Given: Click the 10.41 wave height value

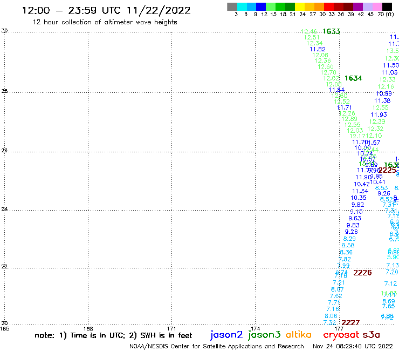Looking at the screenshot, I should point(377,183).
